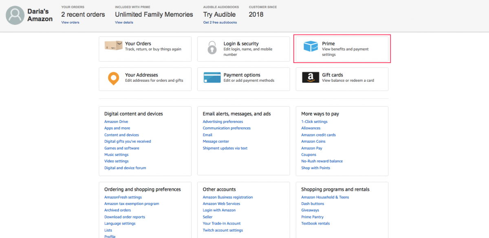
Task: Open Shop with Points link
Action: tap(316, 168)
